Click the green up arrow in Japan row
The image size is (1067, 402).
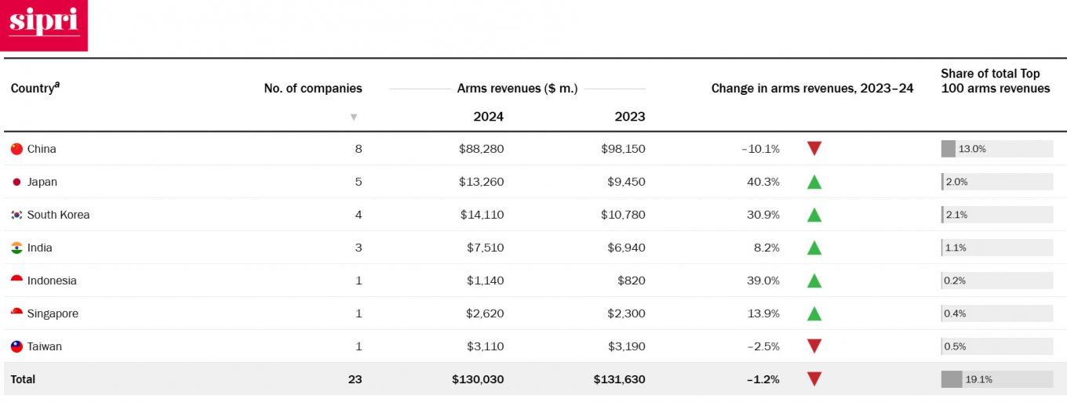pos(814,182)
